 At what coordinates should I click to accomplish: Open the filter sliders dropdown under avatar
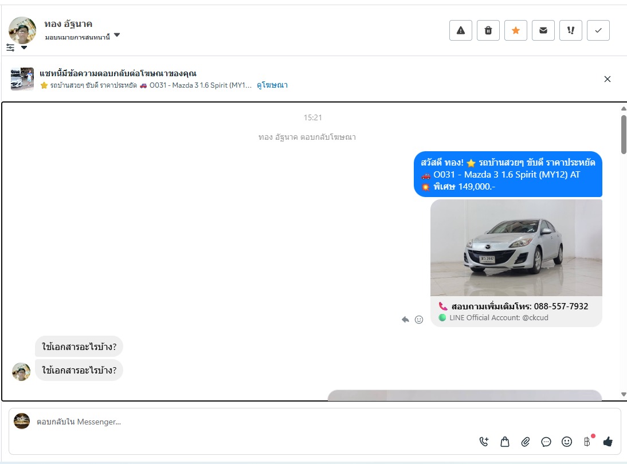[17, 48]
